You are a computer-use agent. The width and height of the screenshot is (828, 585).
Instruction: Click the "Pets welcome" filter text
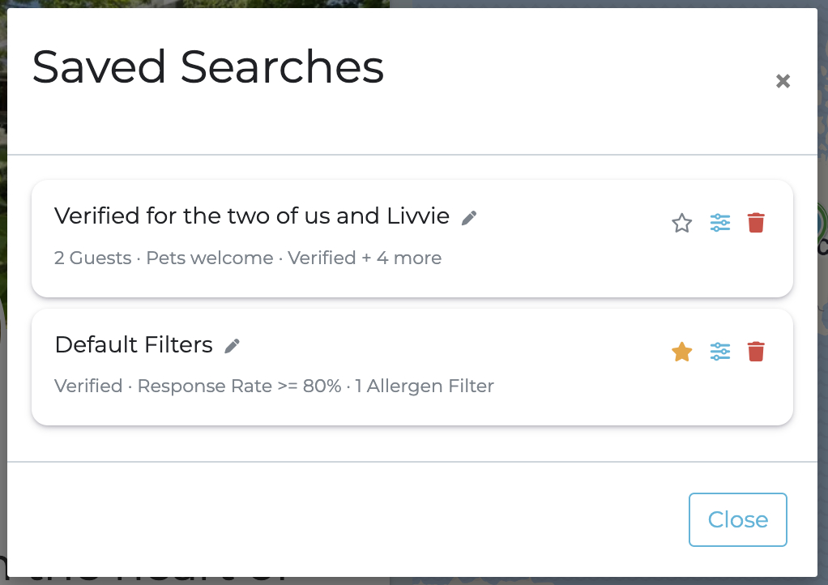(x=210, y=258)
